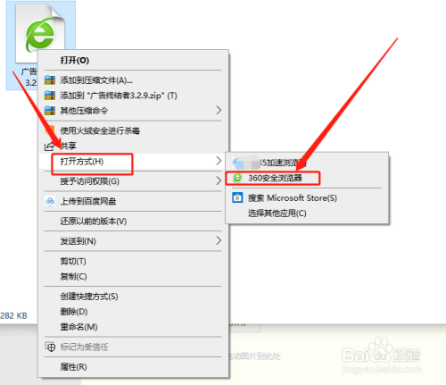
Task: Click the WinRAR icon beside 添加到压缩文件(A)
Action: [50, 80]
